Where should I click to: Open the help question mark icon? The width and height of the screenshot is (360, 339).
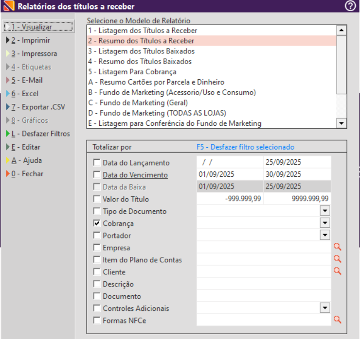point(350,6)
